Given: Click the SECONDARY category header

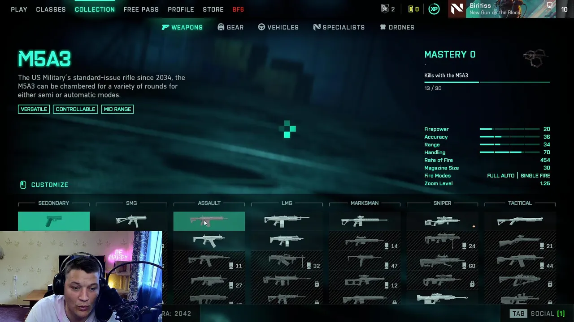Looking at the screenshot, I should coord(53,203).
